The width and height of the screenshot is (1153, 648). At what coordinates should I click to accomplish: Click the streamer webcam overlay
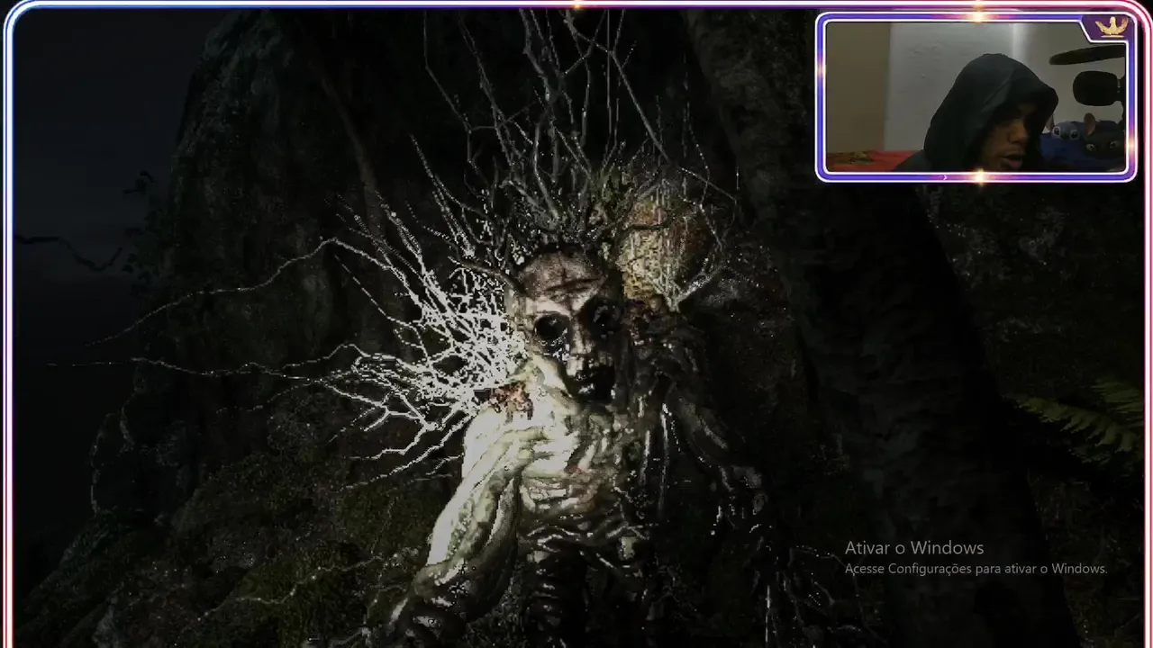[x=976, y=96]
